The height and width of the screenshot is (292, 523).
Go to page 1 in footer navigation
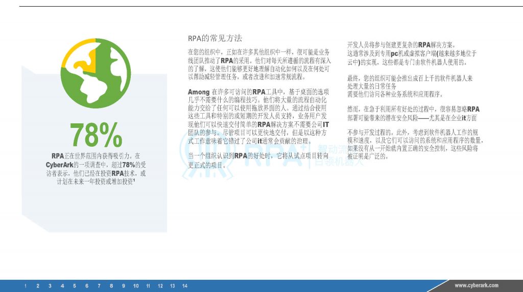[x=26, y=286]
